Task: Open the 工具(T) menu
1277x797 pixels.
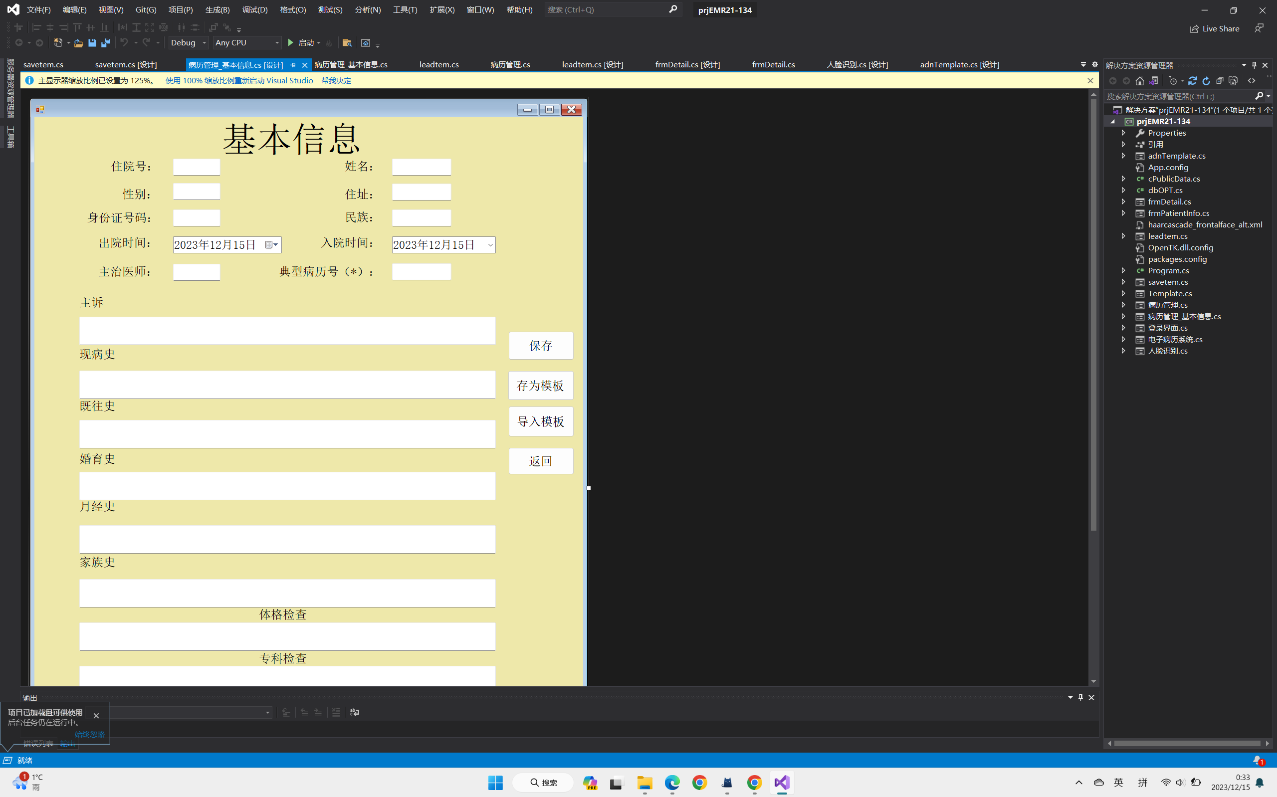Action: [405, 9]
